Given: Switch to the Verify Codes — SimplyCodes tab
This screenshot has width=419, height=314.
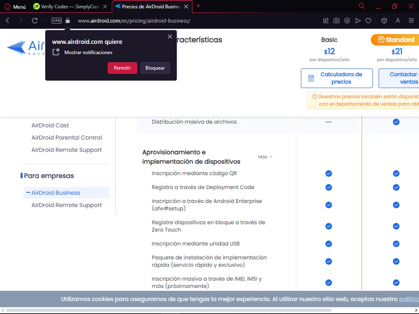Looking at the screenshot, I should (x=67, y=6).
